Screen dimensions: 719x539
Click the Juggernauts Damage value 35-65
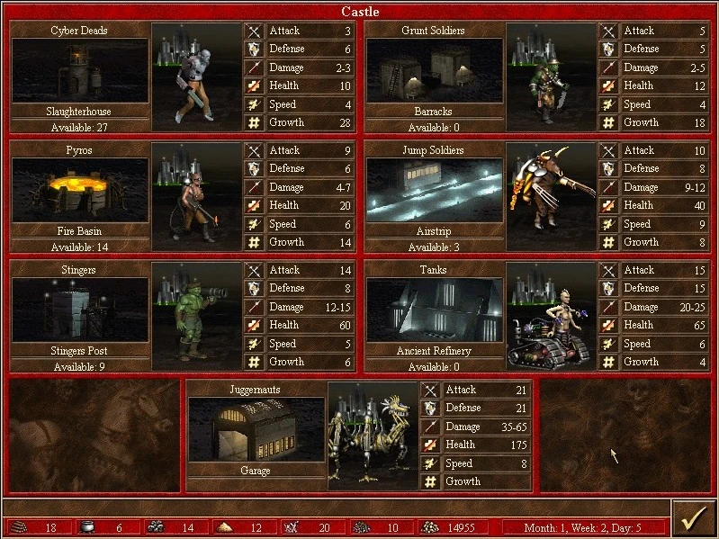tap(514, 427)
